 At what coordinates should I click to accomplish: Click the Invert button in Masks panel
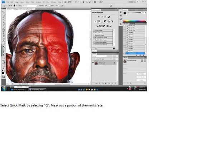(x=141, y=80)
